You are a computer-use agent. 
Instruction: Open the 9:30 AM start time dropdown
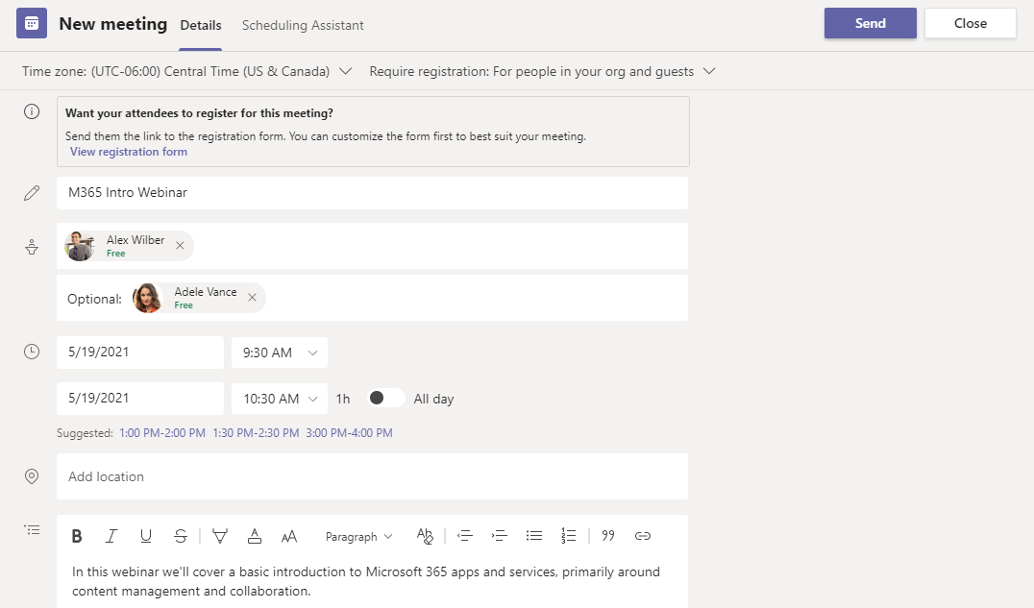tap(280, 353)
